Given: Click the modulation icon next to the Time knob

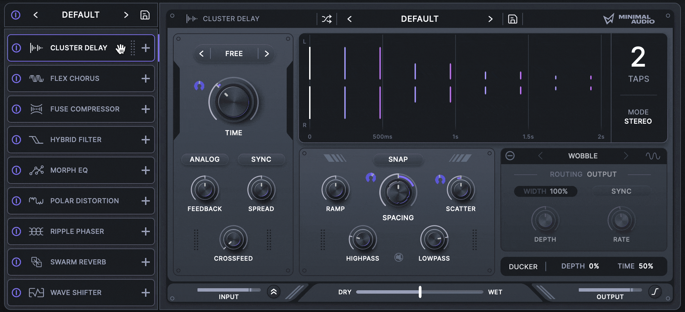Looking at the screenshot, I should [199, 86].
